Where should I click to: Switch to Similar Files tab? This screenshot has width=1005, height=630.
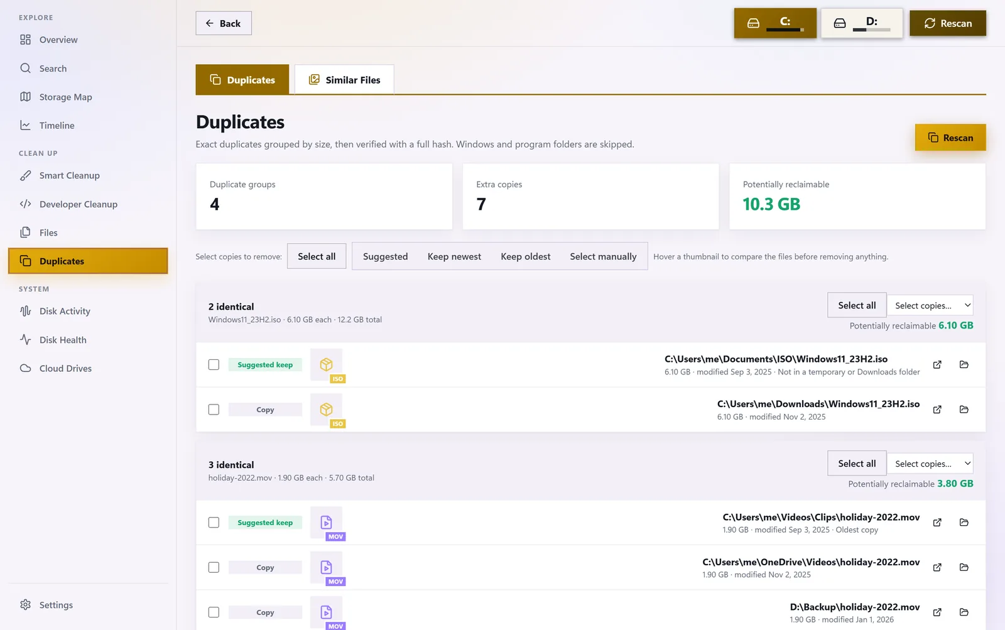pyautogui.click(x=344, y=80)
